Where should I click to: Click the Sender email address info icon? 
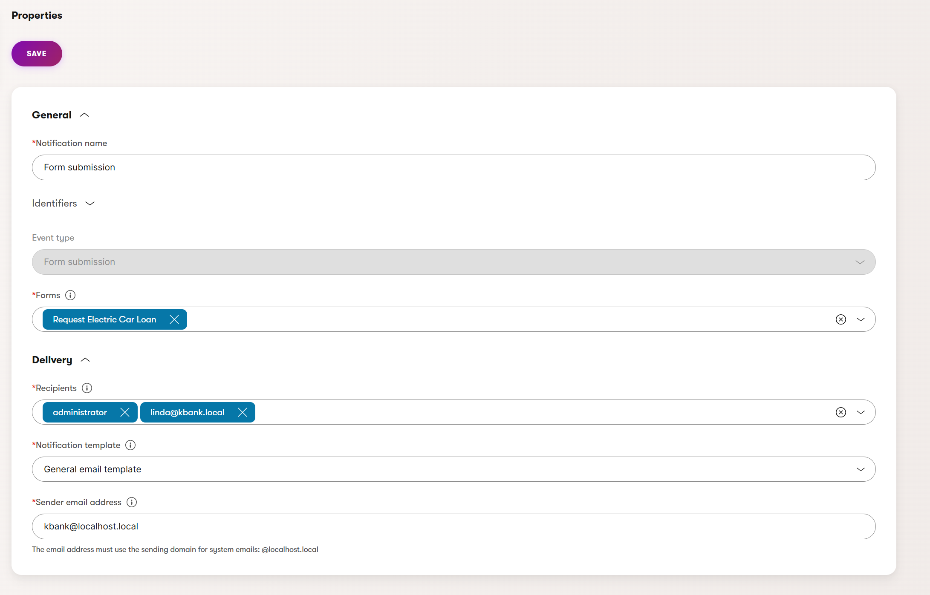(132, 502)
